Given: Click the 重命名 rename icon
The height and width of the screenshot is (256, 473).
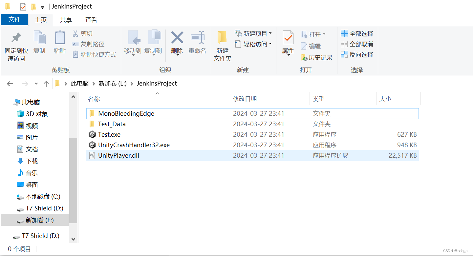Looking at the screenshot, I should [x=197, y=37].
